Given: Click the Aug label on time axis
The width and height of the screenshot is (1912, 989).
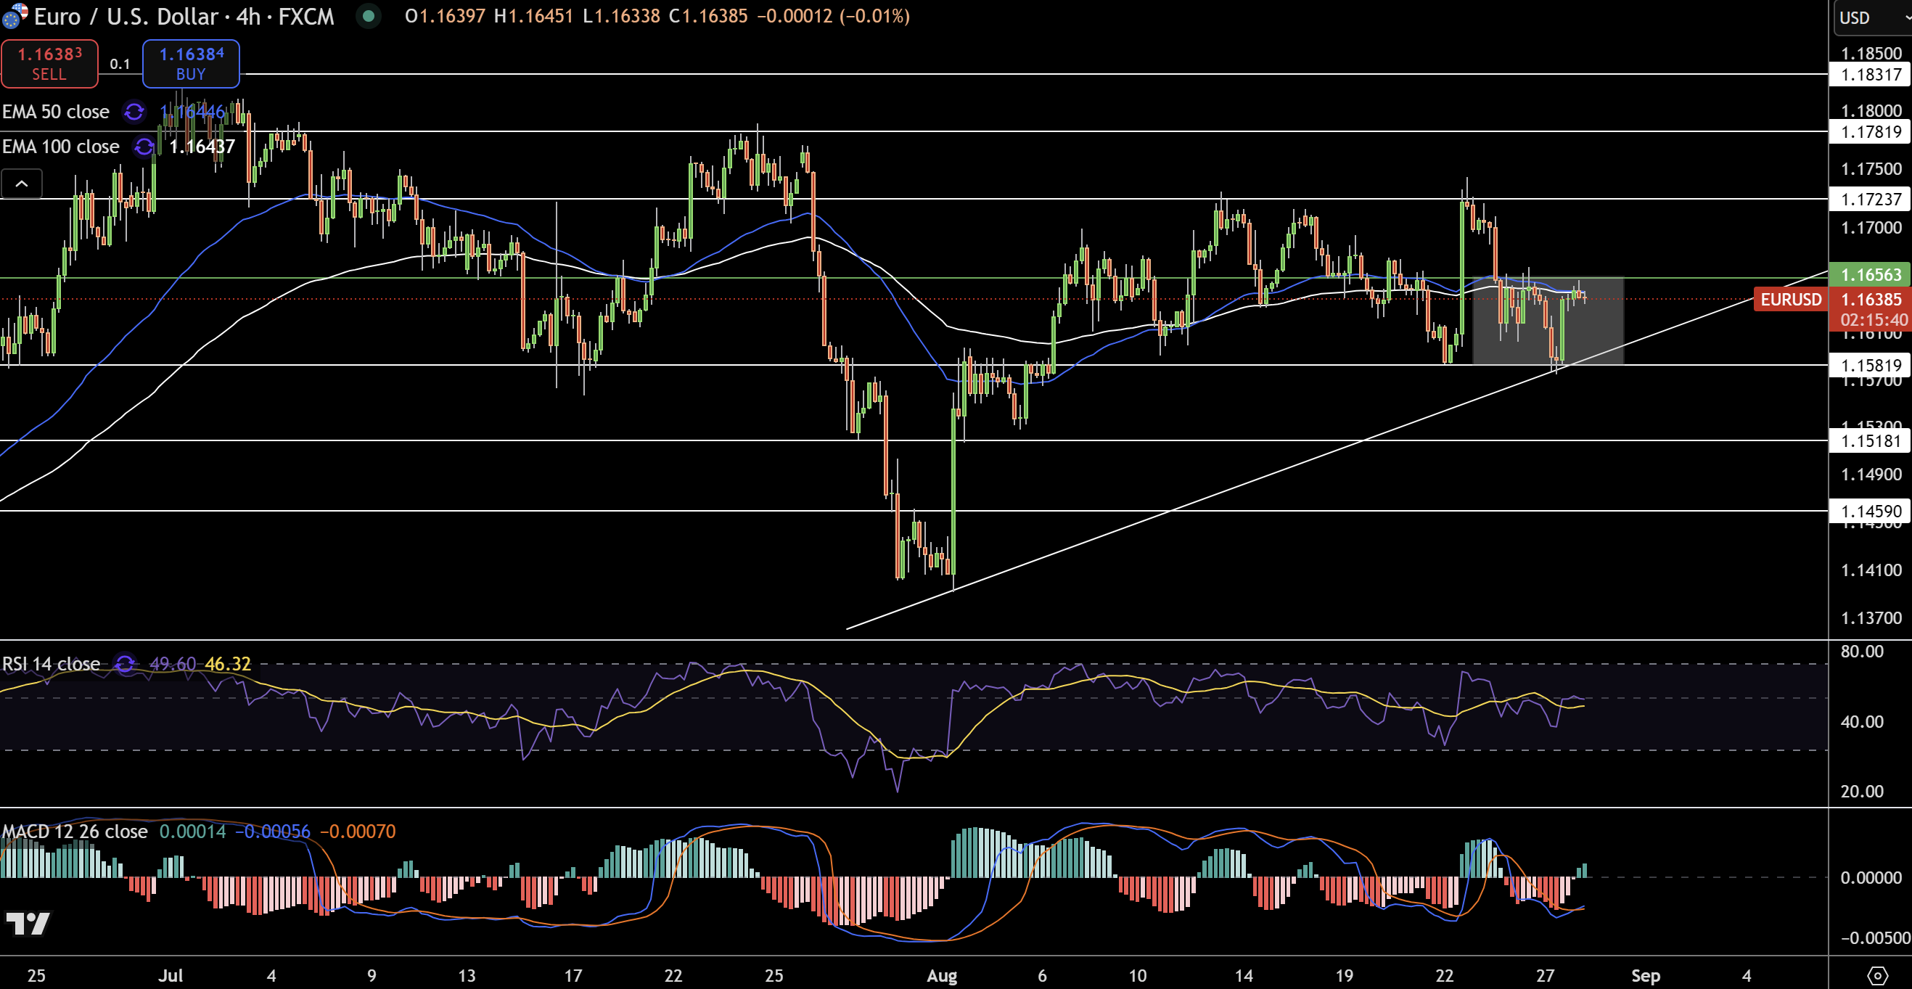Looking at the screenshot, I should coord(941,975).
